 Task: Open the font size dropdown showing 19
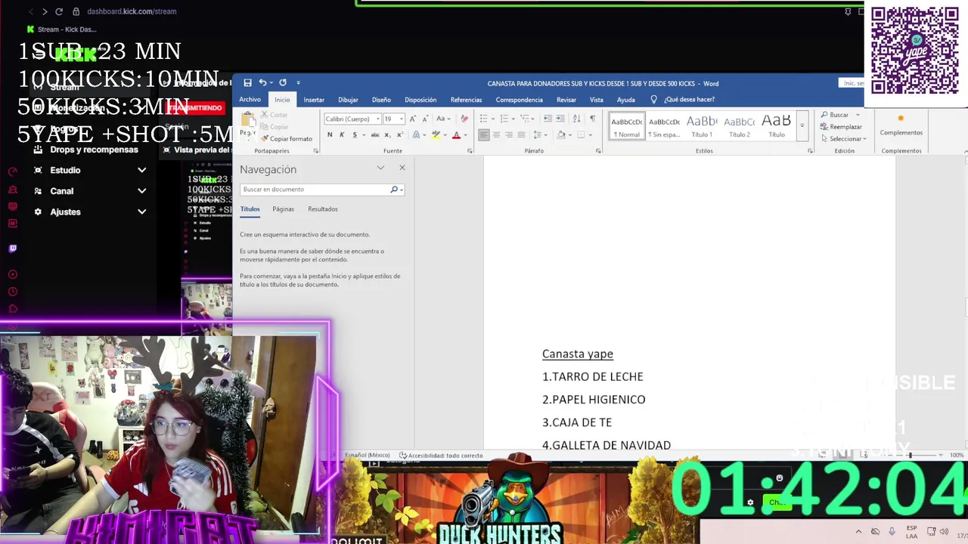tap(401, 119)
